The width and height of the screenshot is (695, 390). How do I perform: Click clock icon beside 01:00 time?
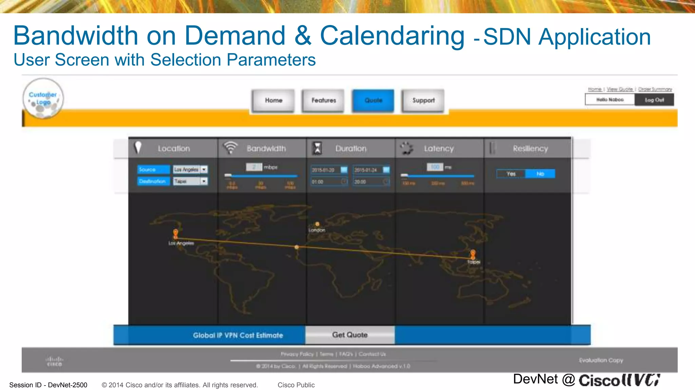[344, 182]
